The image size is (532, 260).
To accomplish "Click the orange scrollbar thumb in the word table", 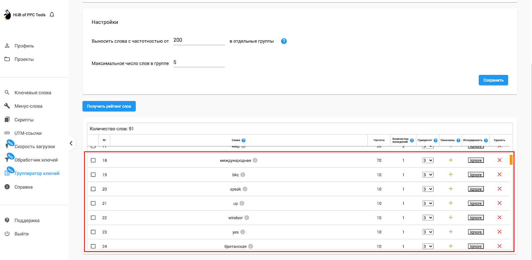I will 511,160.
